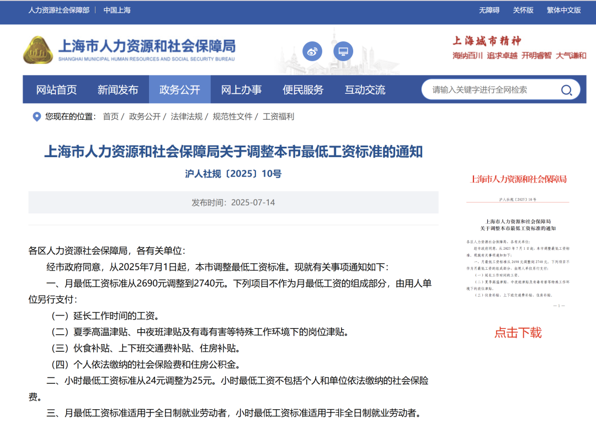Go to 网上办事 section
Viewport: 596px width, 423px height.
pos(241,90)
